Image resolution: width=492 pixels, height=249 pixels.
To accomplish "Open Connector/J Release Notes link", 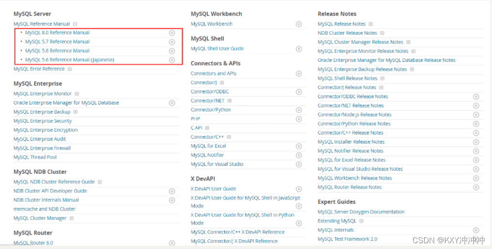I will tap(347, 88).
